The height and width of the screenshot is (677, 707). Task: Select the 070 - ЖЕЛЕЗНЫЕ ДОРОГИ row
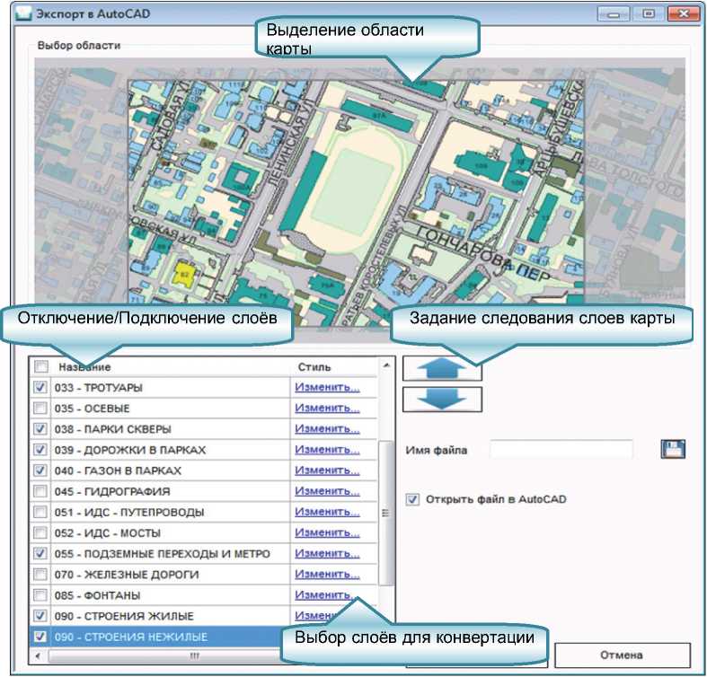click(204, 574)
